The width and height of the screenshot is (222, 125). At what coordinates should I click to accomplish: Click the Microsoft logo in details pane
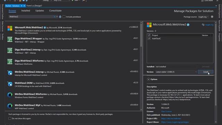pos(149,25)
